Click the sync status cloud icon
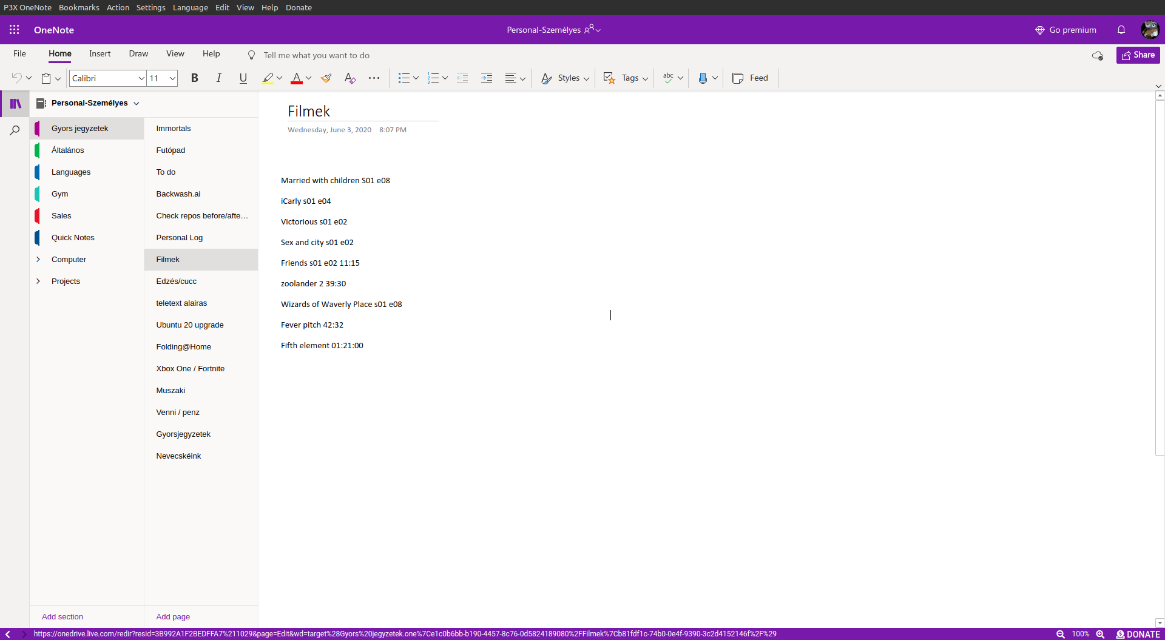The width and height of the screenshot is (1165, 640). coord(1098,56)
